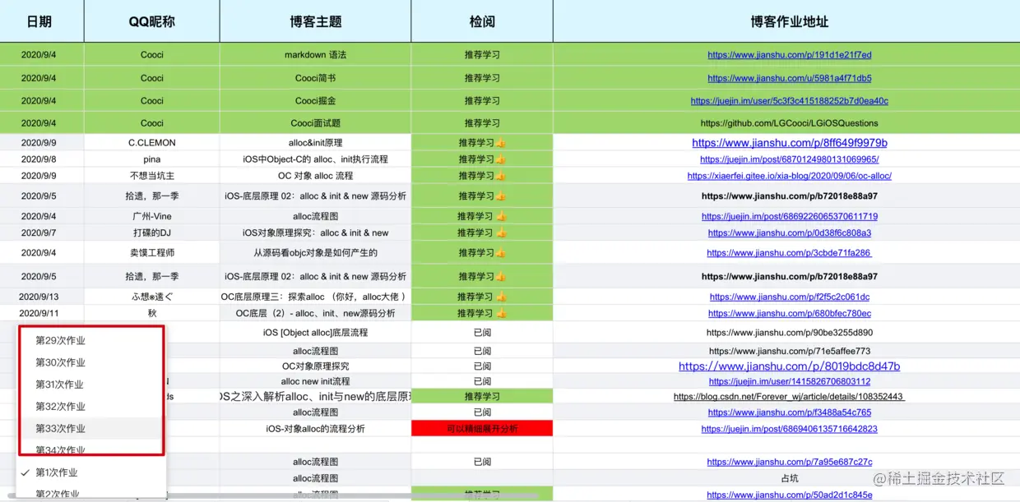Click the 检阅 column header
1020x502 pixels.
click(x=482, y=21)
